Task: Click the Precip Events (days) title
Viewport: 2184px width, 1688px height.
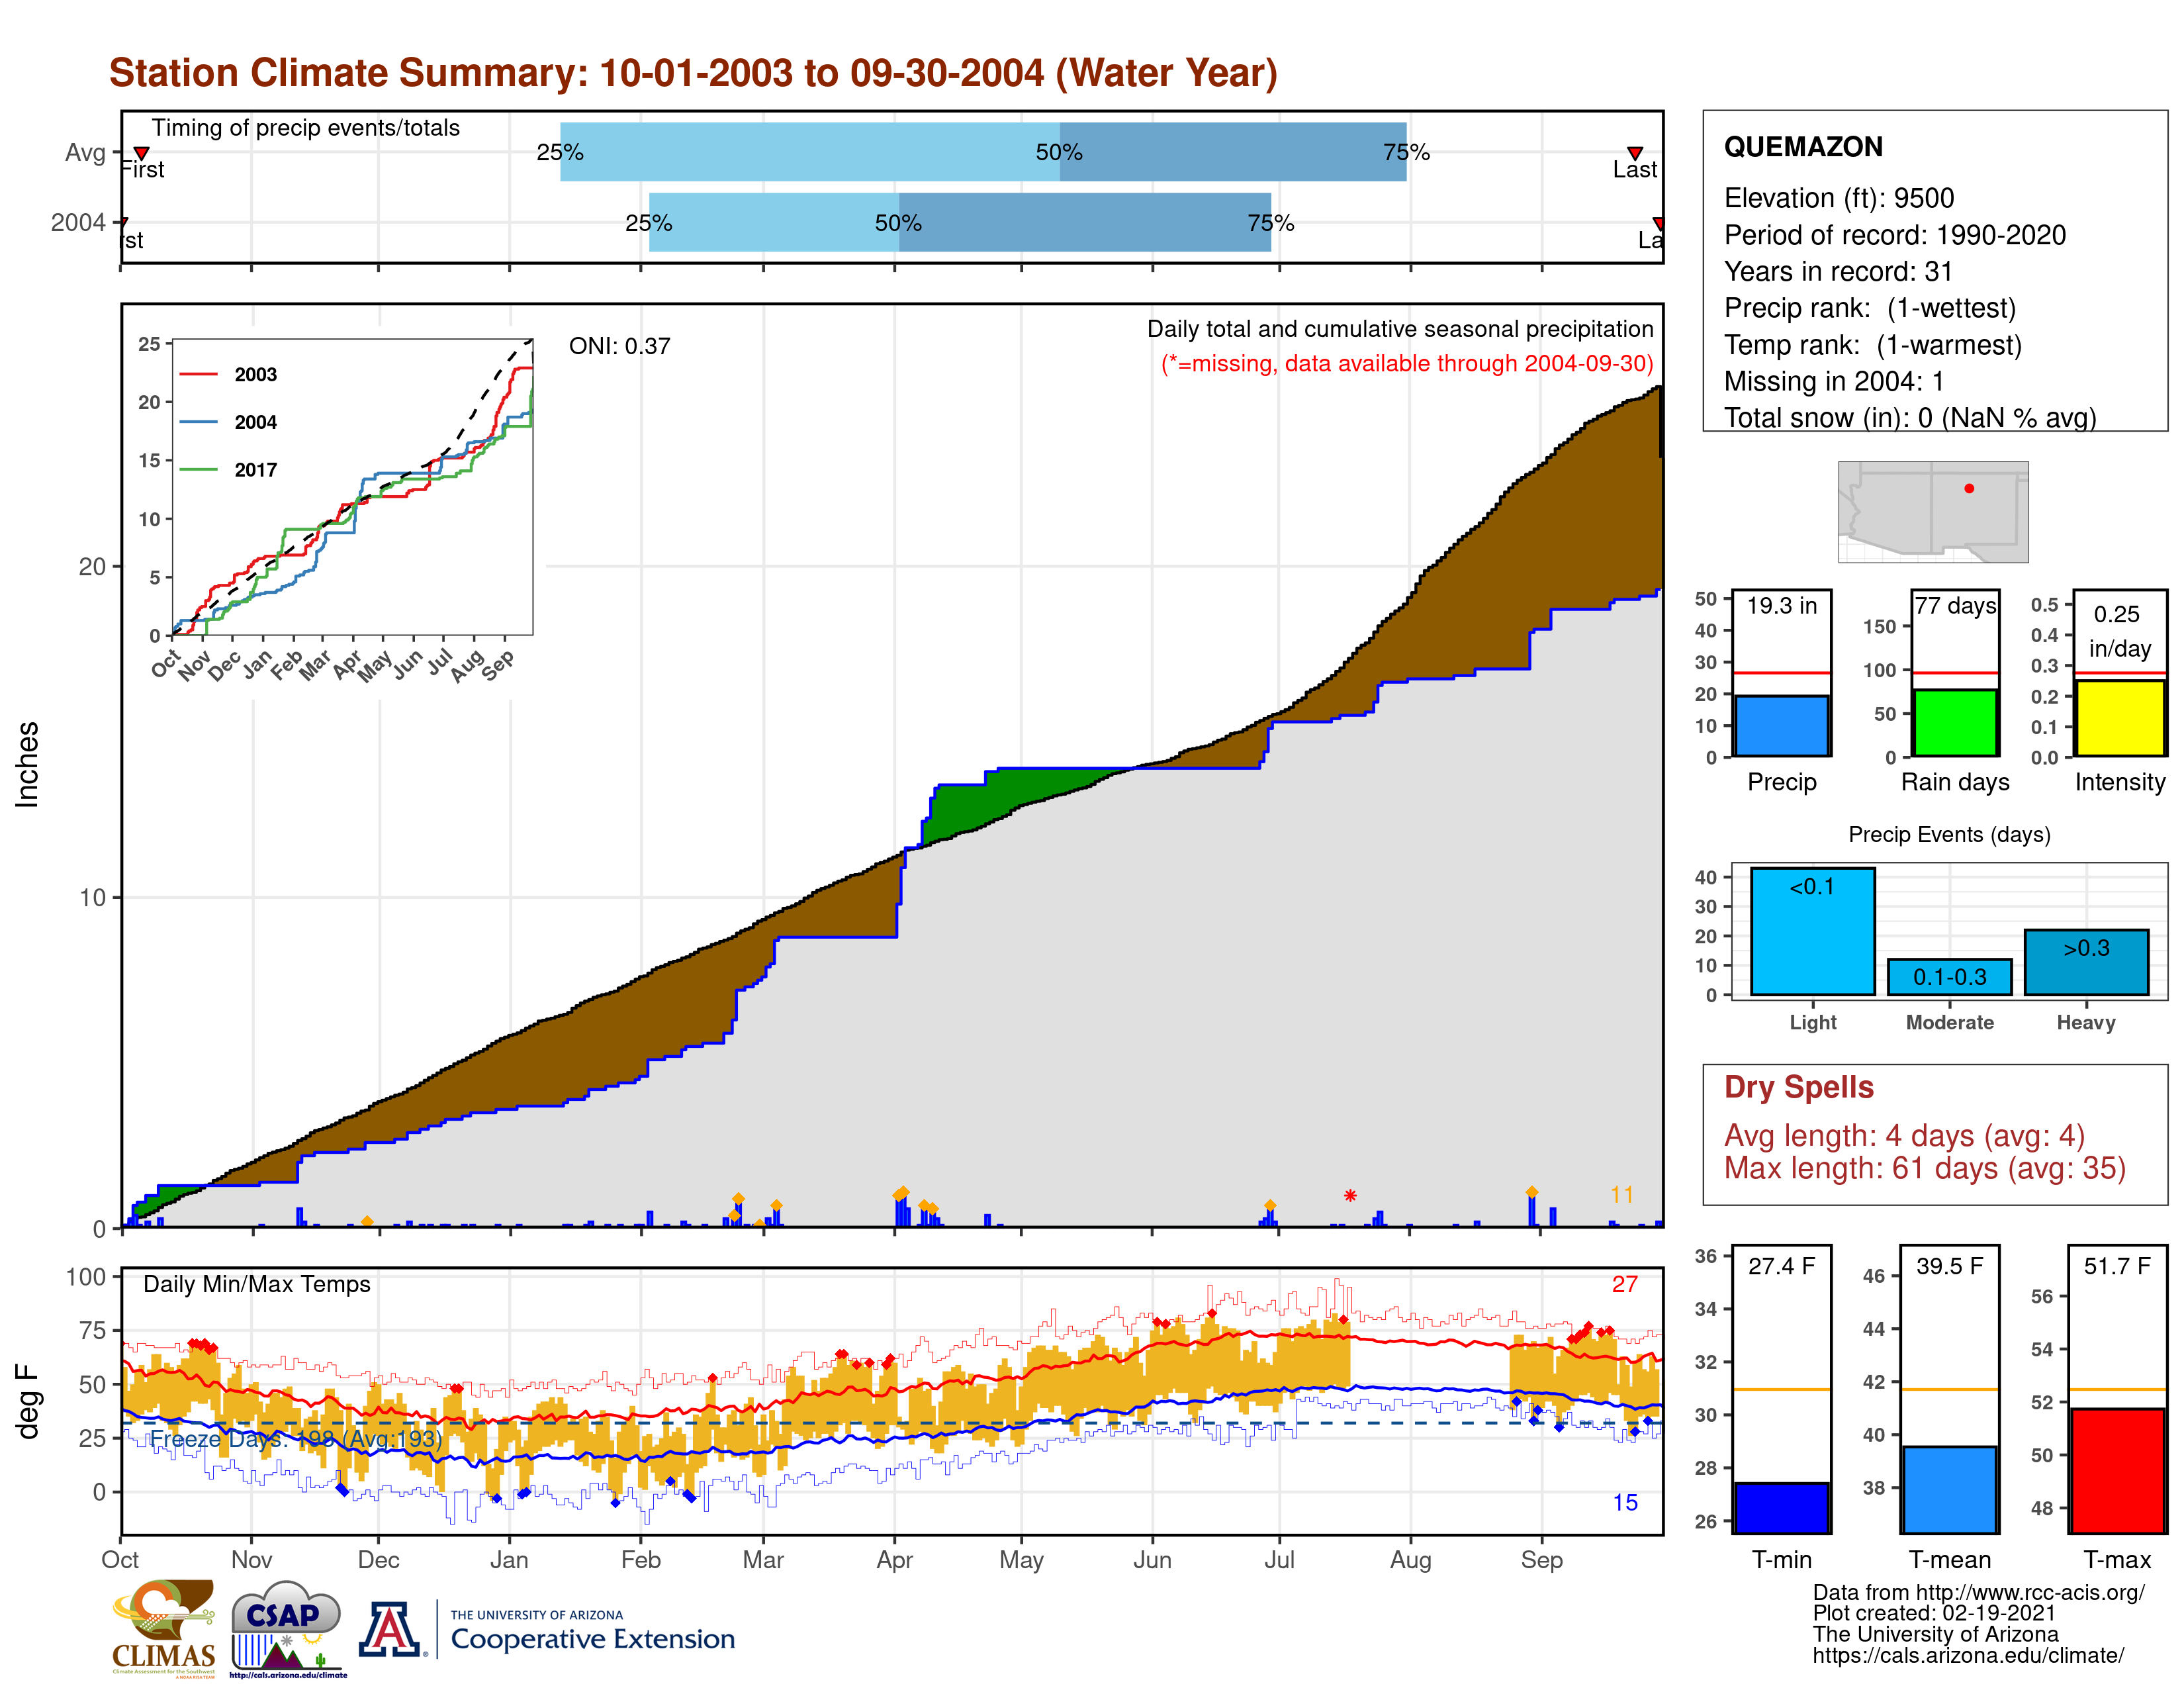Action: [x=1949, y=834]
